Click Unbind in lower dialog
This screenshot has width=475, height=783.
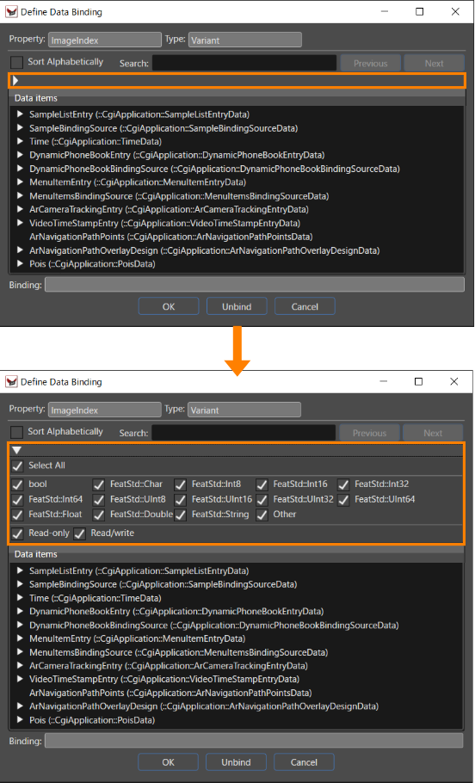click(237, 762)
